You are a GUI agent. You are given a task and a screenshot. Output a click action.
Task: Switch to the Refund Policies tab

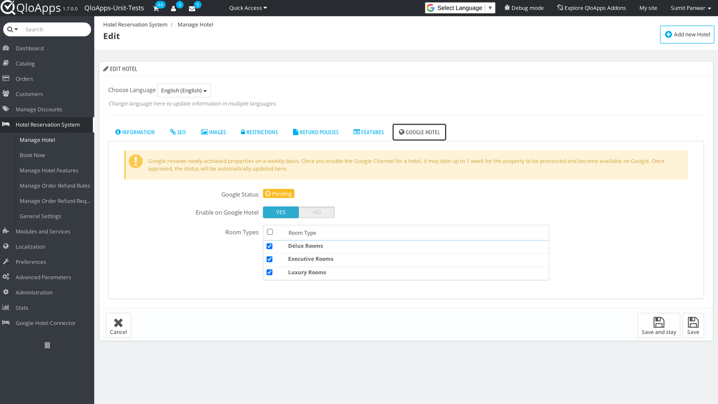315,132
